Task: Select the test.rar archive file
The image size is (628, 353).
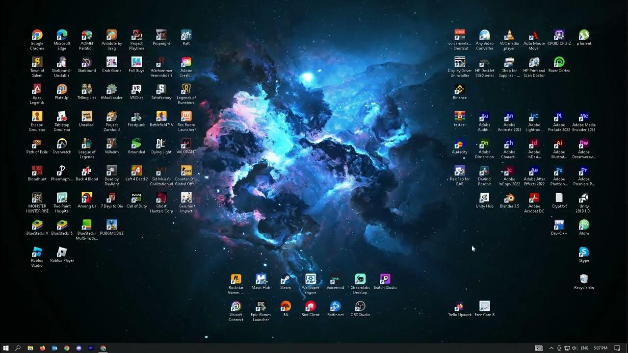Action: [460, 119]
